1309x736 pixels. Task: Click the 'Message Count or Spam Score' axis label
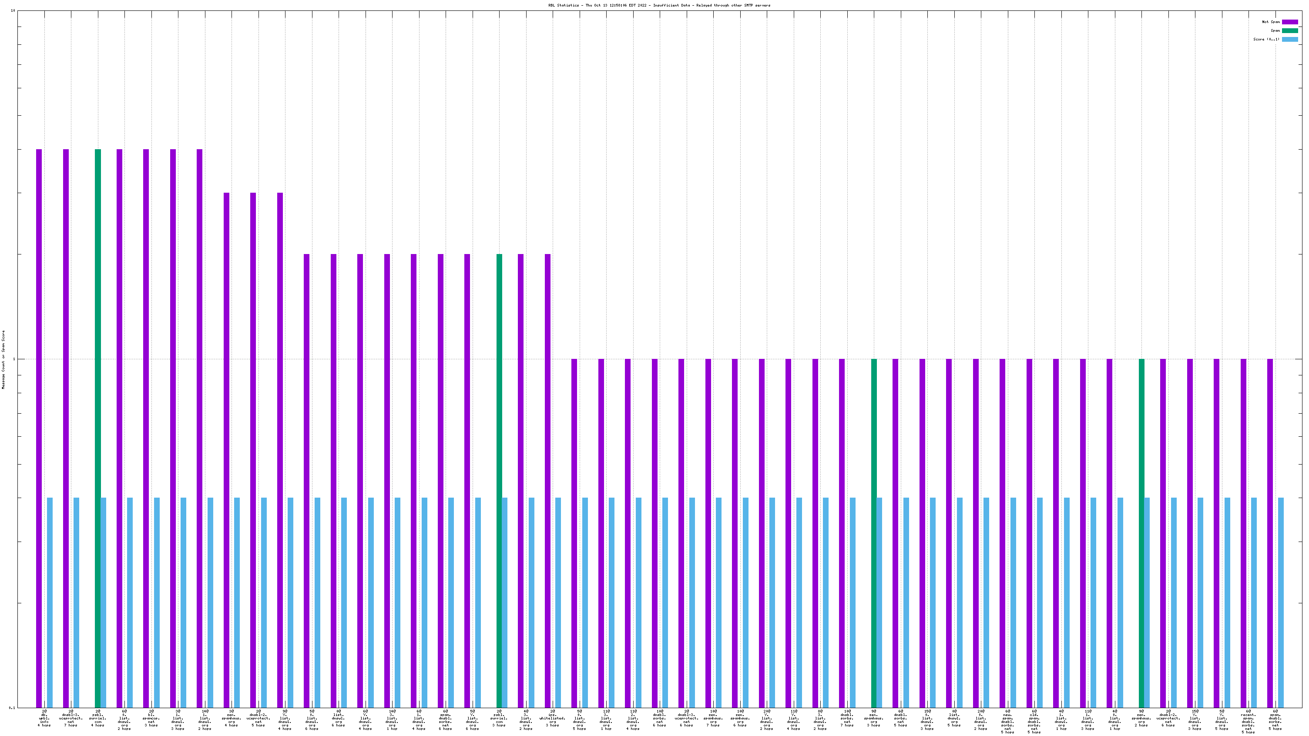pyautogui.click(x=3, y=360)
